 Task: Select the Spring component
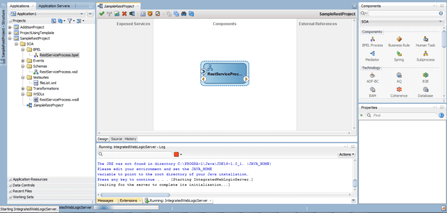tap(399, 56)
